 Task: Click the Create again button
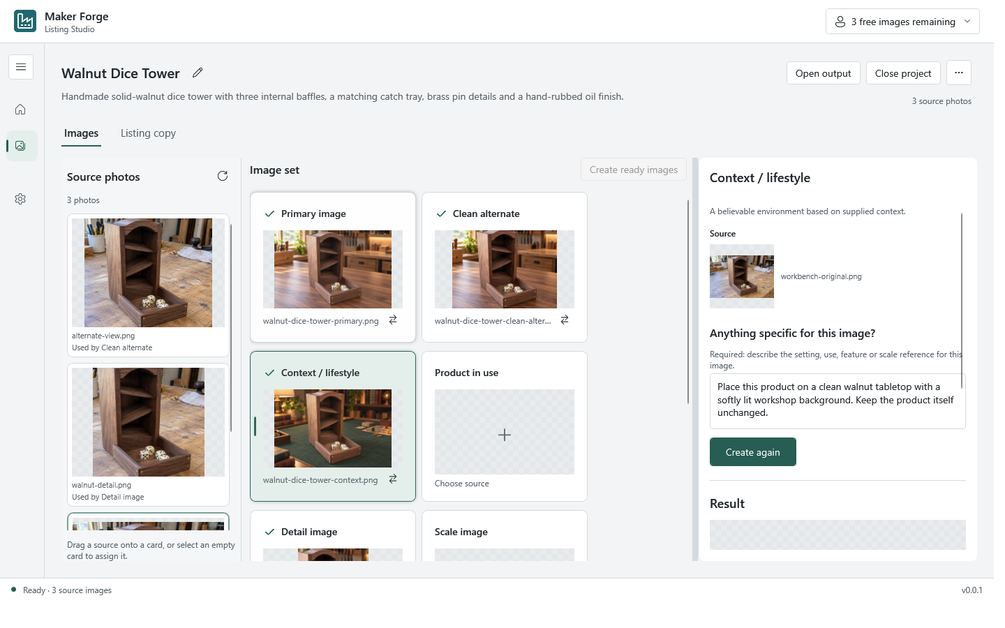pyautogui.click(x=752, y=452)
